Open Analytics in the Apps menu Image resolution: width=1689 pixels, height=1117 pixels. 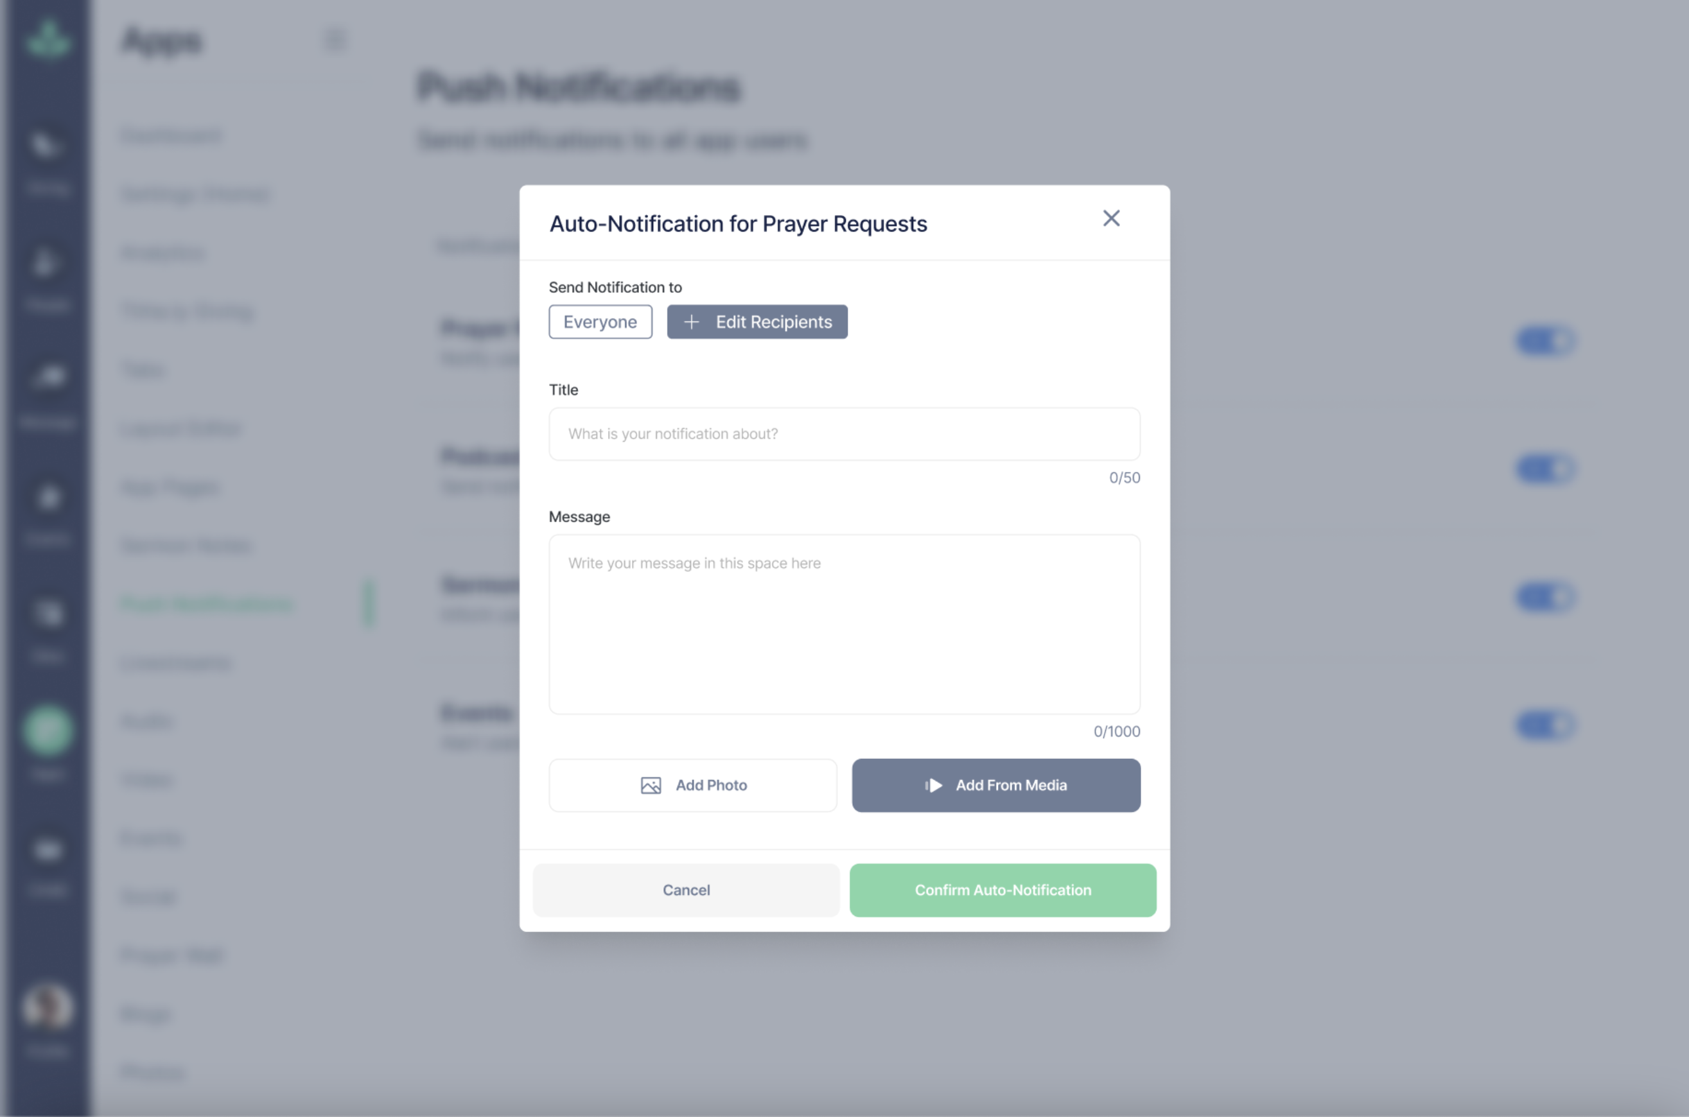click(x=164, y=253)
